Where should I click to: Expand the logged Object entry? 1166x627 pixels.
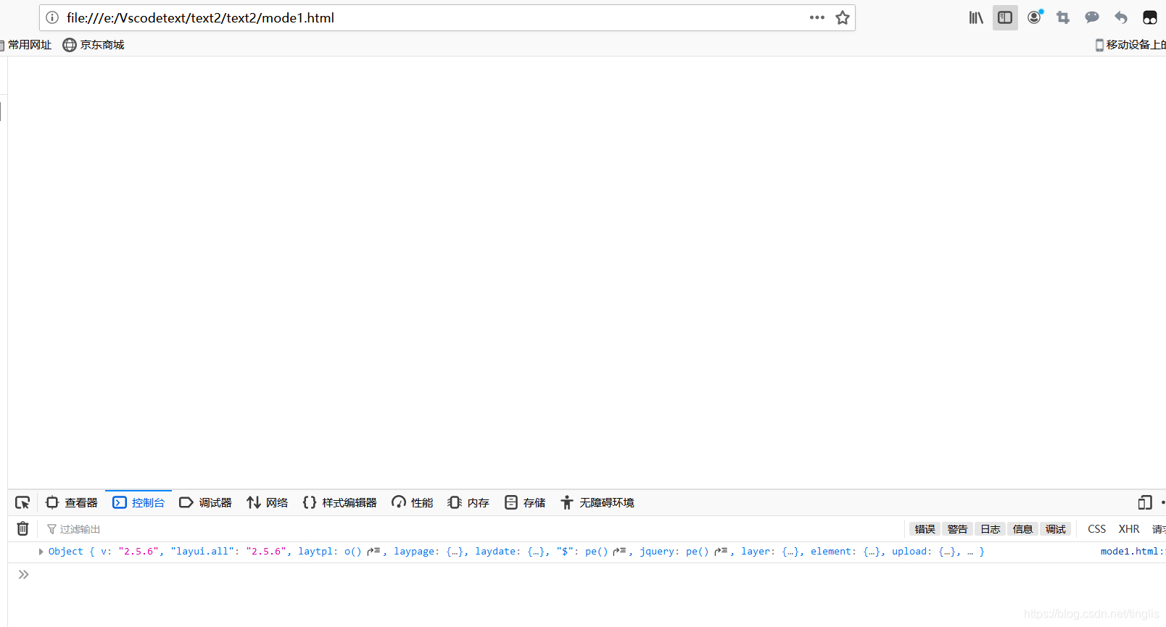pos(41,552)
